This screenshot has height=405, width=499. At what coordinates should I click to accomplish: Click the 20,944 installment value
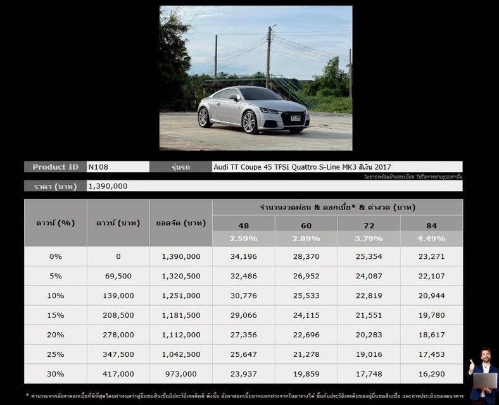[431, 296]
